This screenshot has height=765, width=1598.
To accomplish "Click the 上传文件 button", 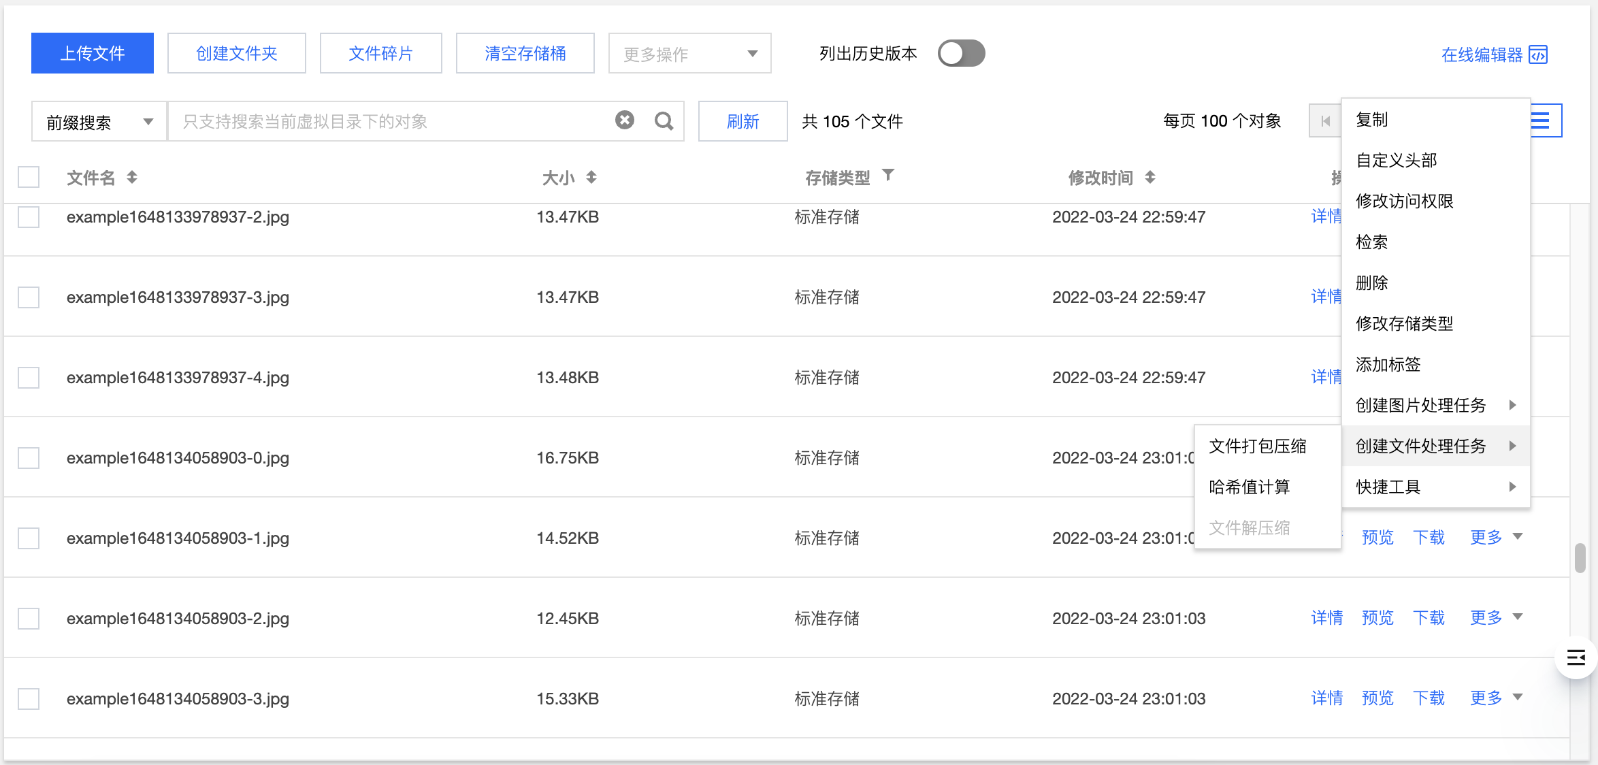I will pyautogui.click(x=92, y=52).
